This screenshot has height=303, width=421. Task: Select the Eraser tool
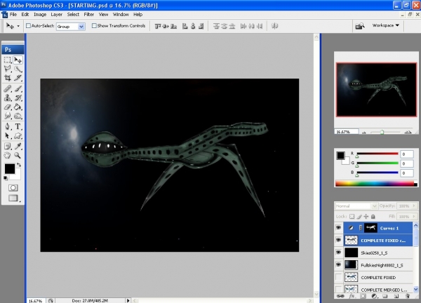point(8,107)
